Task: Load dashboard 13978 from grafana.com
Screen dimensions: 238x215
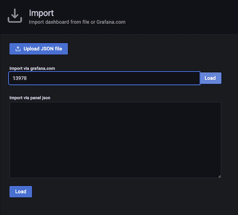Action: click(210, 78)
